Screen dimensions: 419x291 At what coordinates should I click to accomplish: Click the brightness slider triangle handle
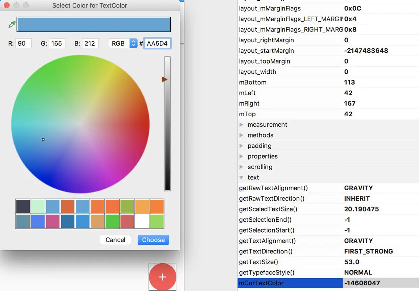[165, 79]
